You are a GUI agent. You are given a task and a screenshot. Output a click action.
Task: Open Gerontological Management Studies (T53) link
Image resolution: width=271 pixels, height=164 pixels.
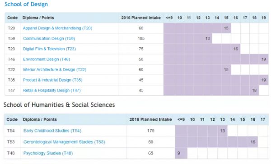[x=64, y=142]
